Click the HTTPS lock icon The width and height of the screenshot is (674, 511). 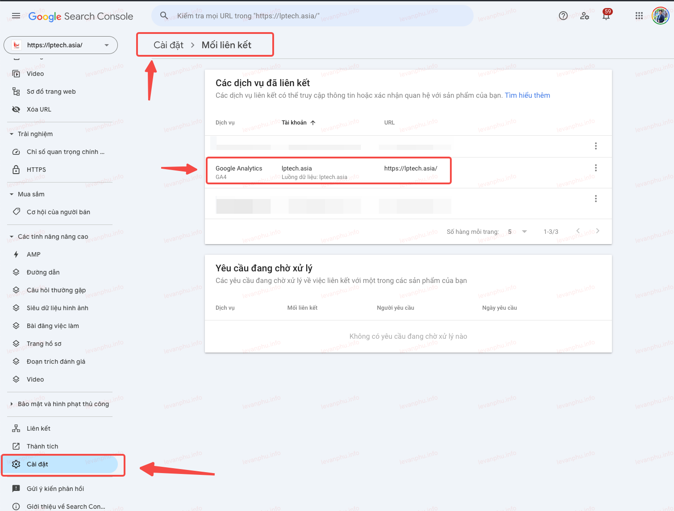point(16,170)
